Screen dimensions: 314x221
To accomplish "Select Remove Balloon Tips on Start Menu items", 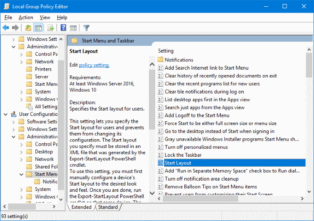I will pos(211,187).
